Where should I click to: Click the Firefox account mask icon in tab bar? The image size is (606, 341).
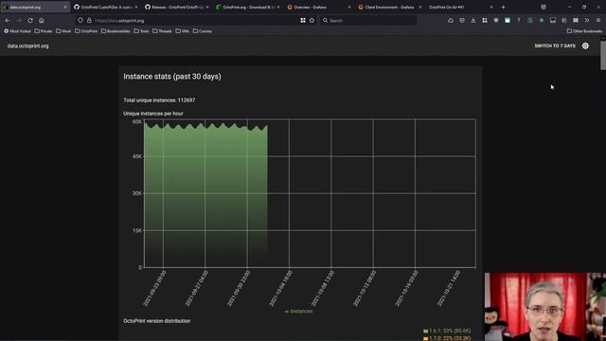544,7
